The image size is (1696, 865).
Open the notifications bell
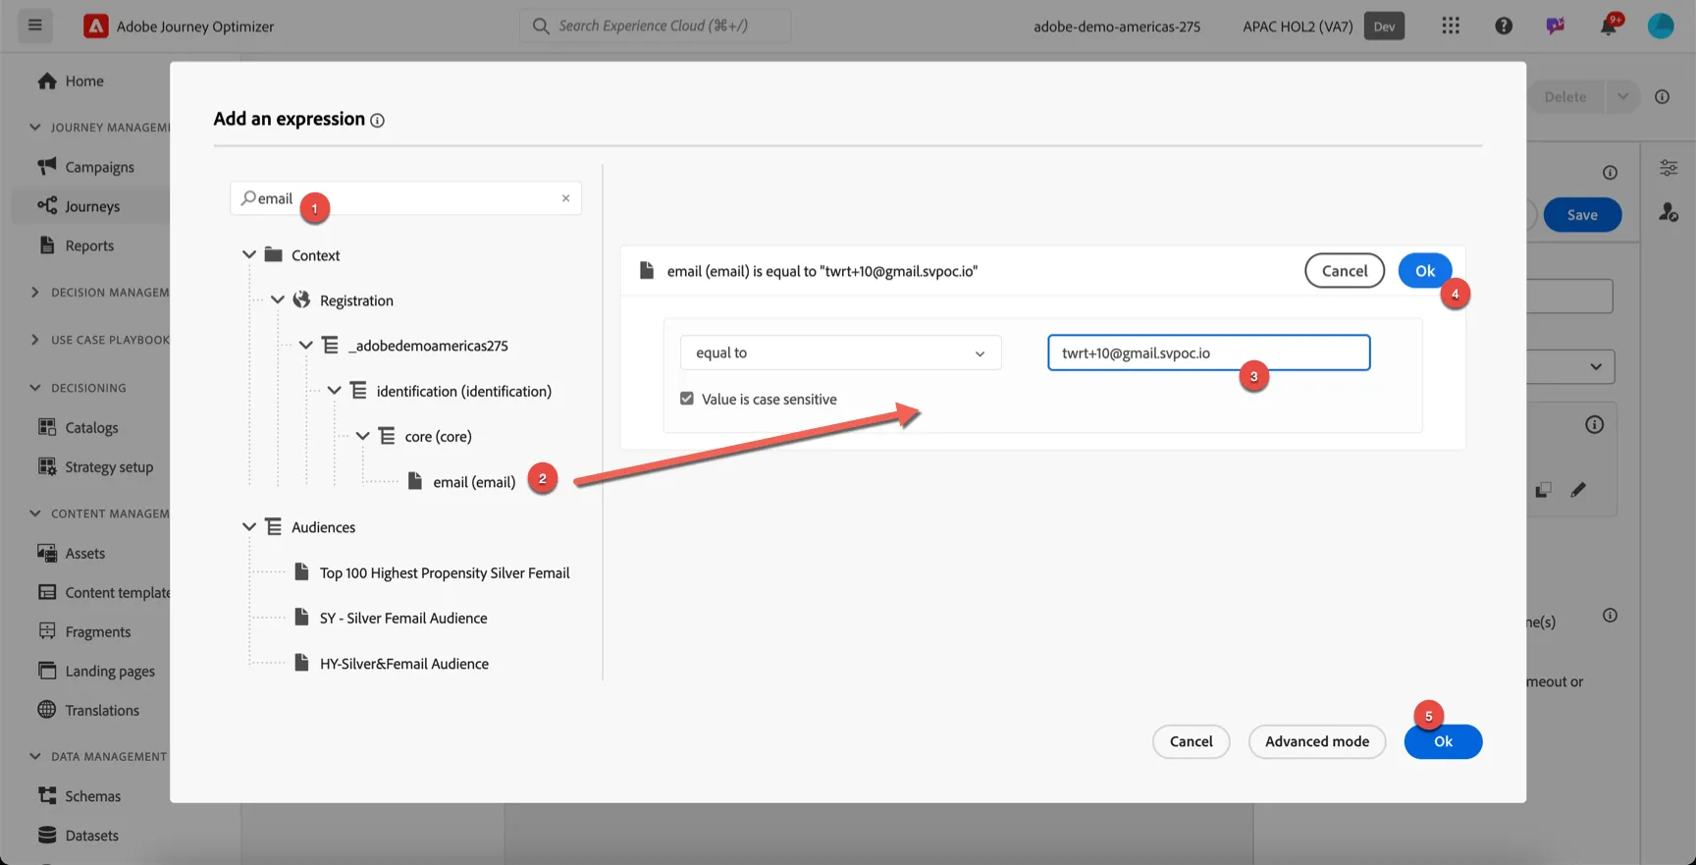[1608, 26]
